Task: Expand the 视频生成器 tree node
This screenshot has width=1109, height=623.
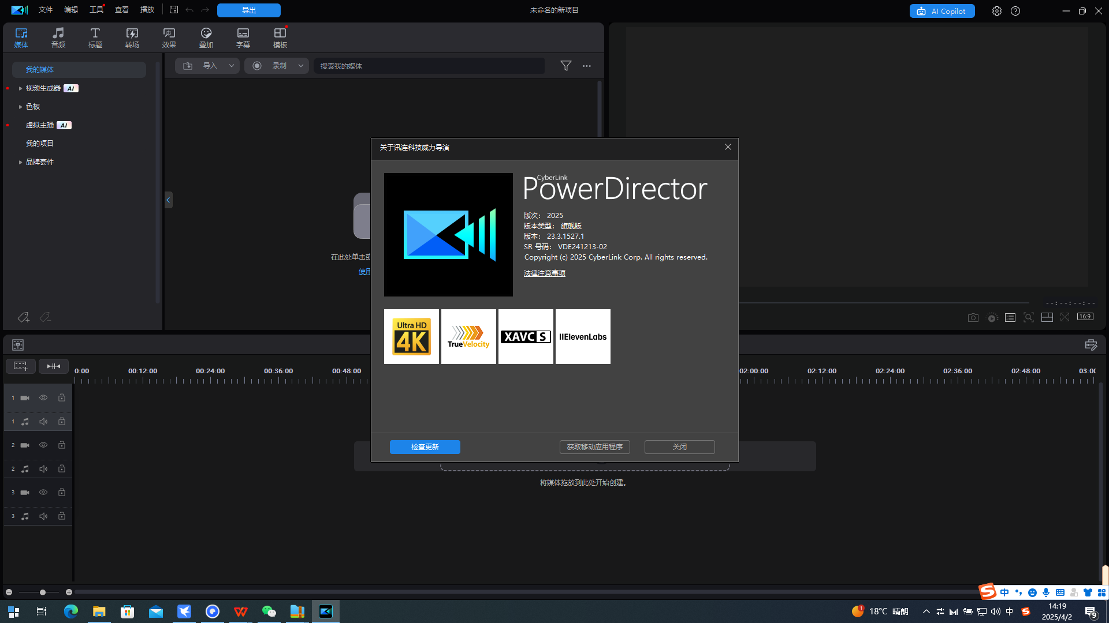Action: point(20,88)
